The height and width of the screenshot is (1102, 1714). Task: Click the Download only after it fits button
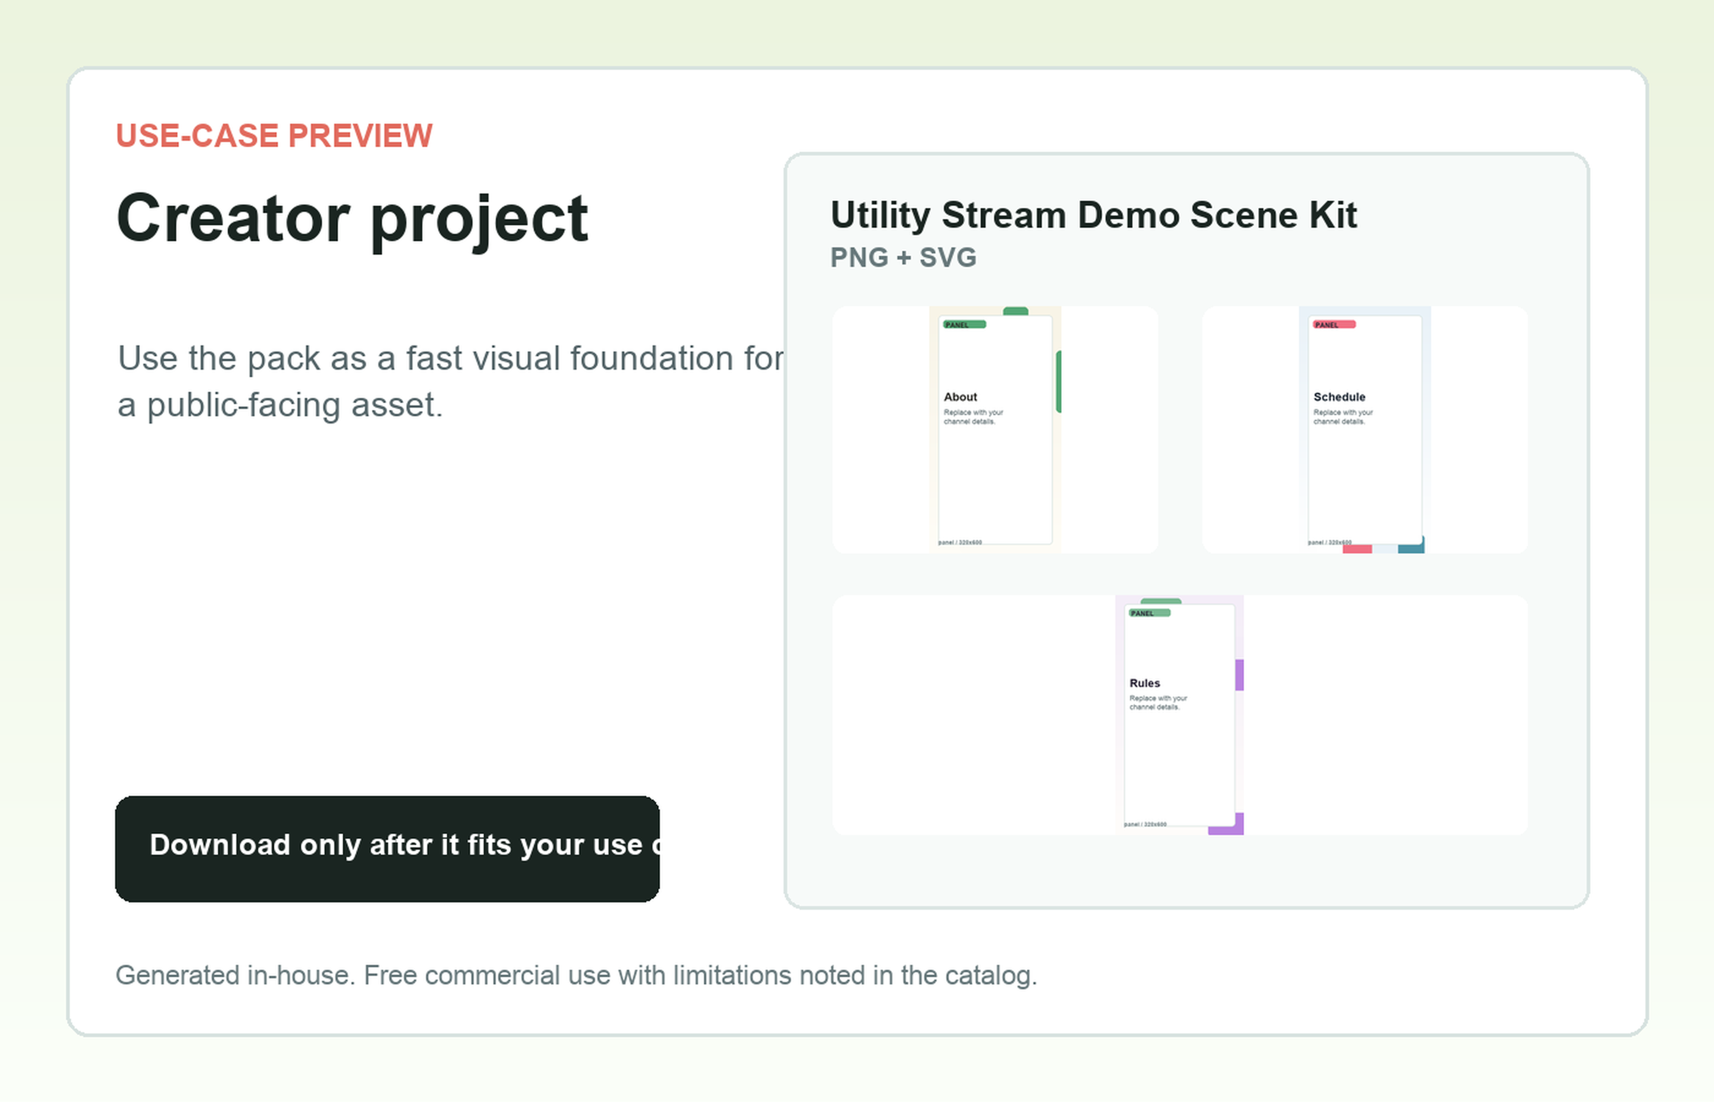pos(387,849)
